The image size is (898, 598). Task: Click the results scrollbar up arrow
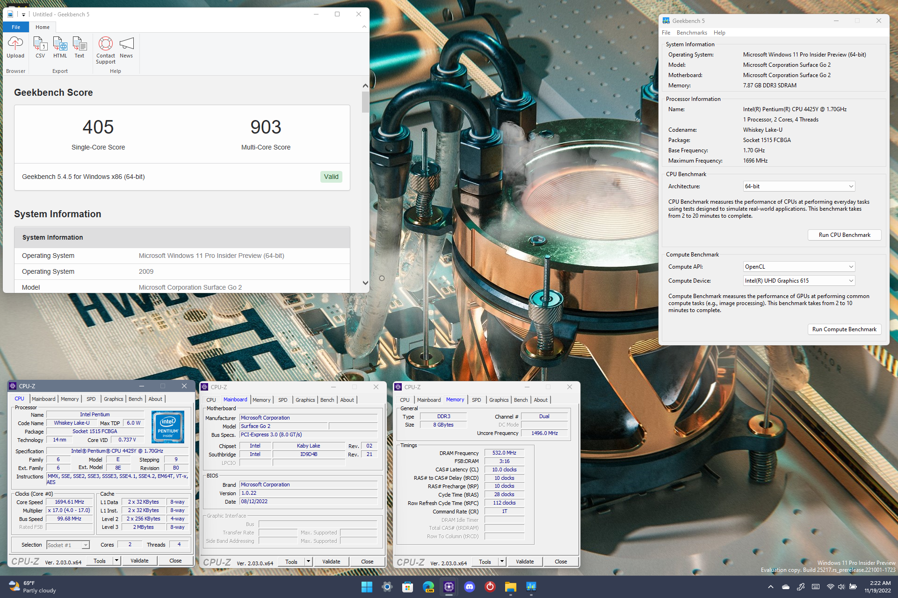point(365,86)
